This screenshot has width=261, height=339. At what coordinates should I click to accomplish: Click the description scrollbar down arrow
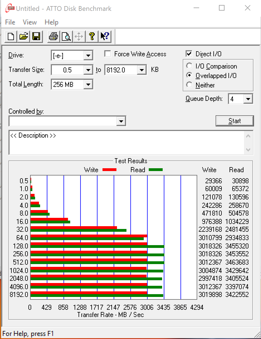pyautogui.click(x=248, y=150)
